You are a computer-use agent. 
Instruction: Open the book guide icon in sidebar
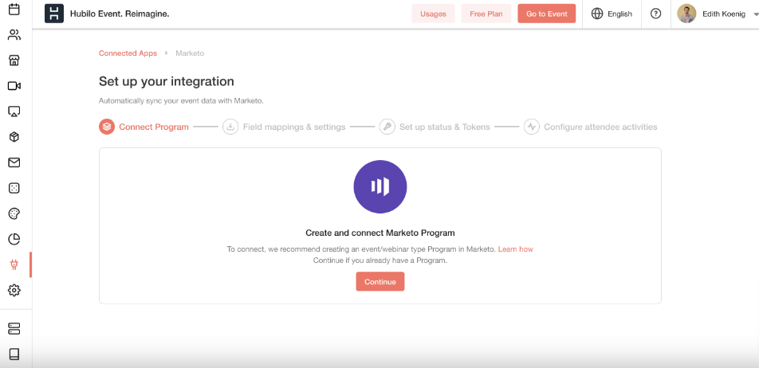pyautogui.click(x=14, y=354)
